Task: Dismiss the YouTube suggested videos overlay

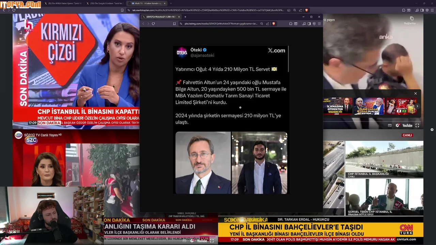Action: click(x=415, y=93)
